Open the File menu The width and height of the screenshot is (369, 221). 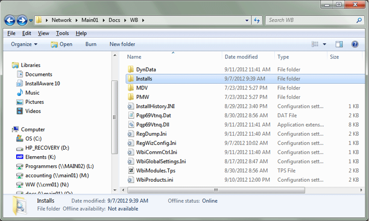[11, 33]
